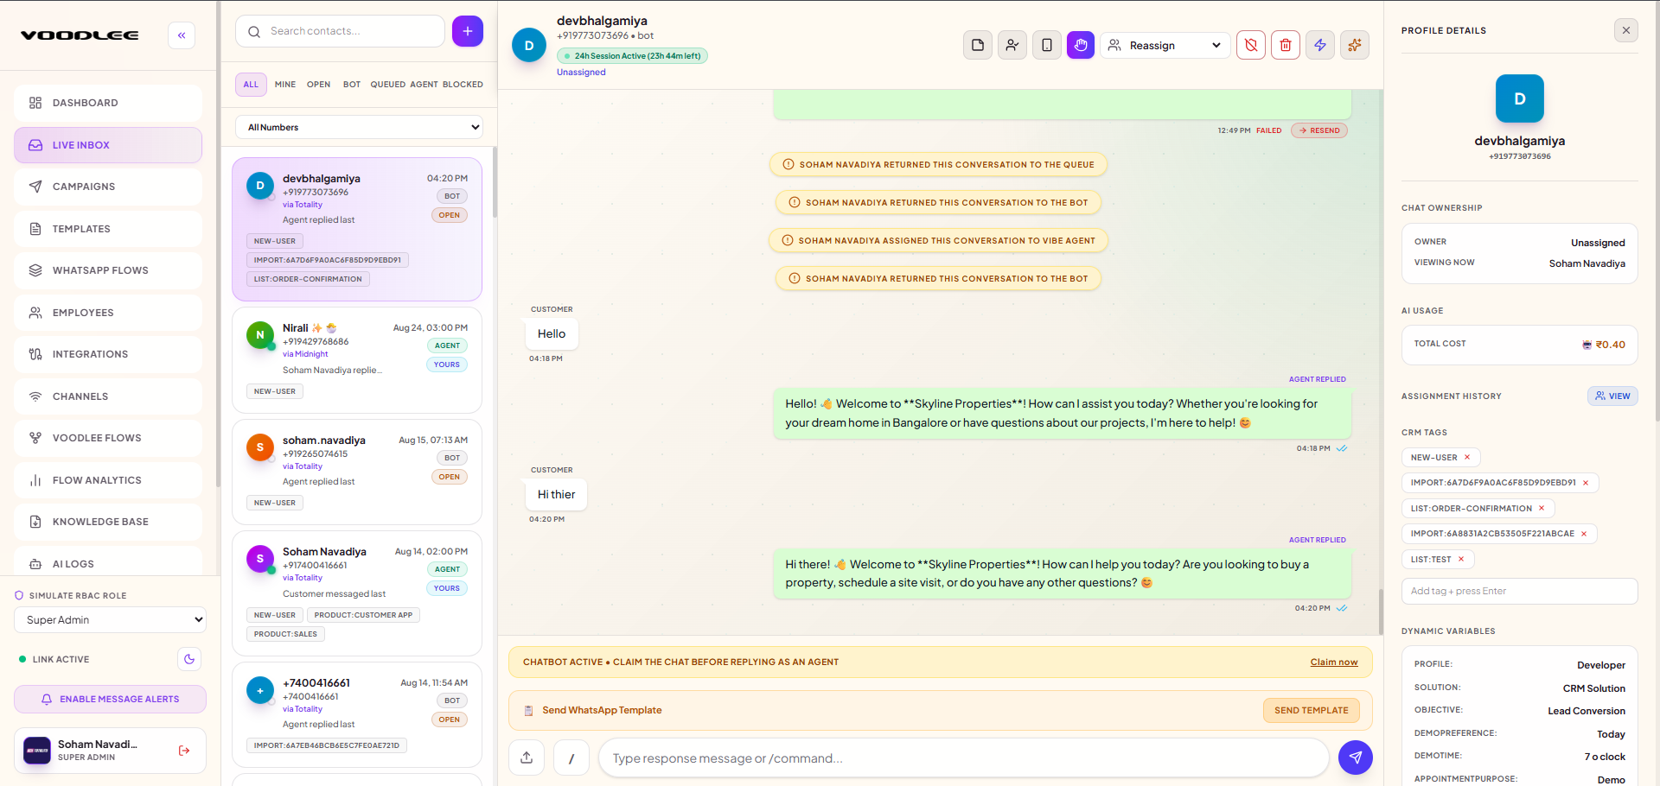Click the Channels wifi icon
1660x786 pixels.
coord(35,396)
